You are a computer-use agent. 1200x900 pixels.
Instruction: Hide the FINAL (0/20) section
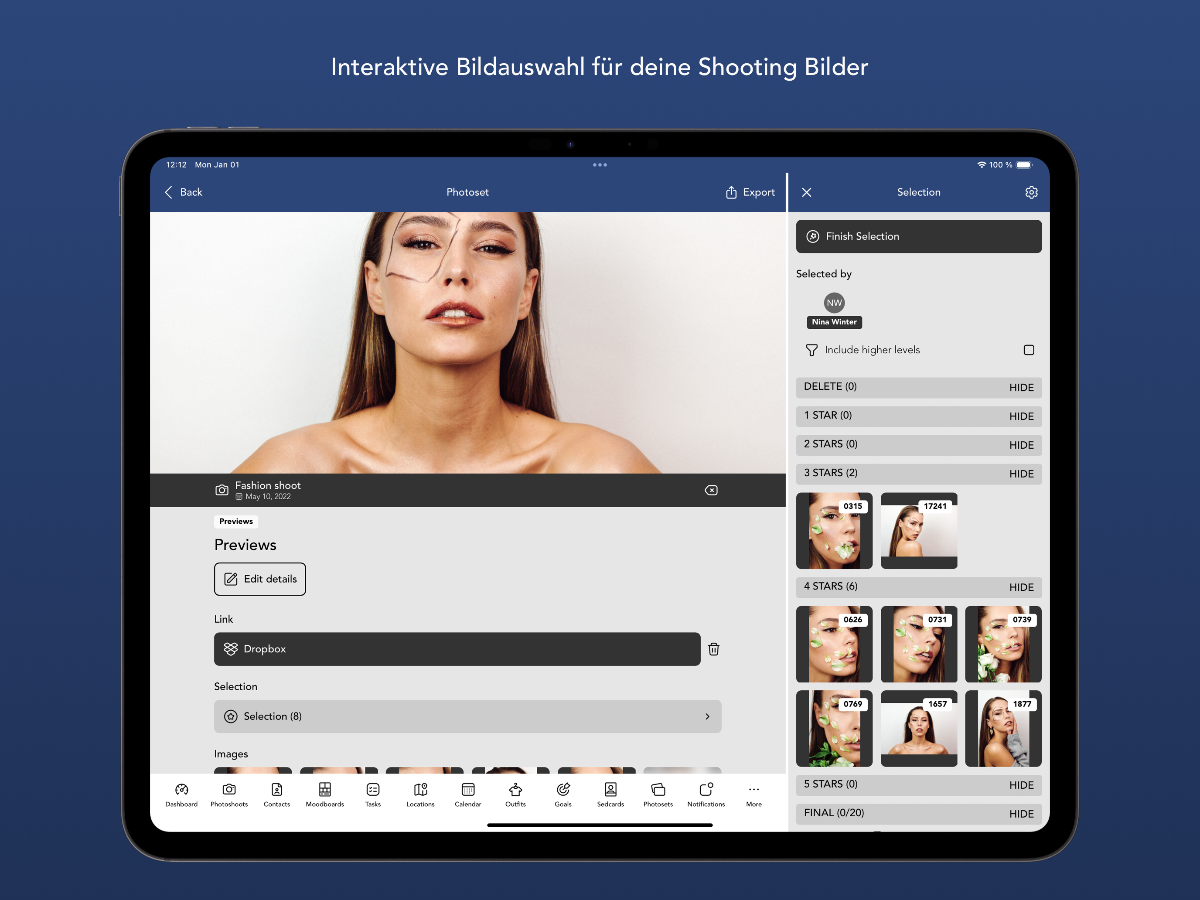[1021, 814]
